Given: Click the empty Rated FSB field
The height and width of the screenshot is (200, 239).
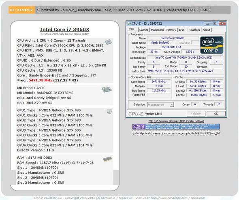Looking at the screenshot, I should coord(159,95).
